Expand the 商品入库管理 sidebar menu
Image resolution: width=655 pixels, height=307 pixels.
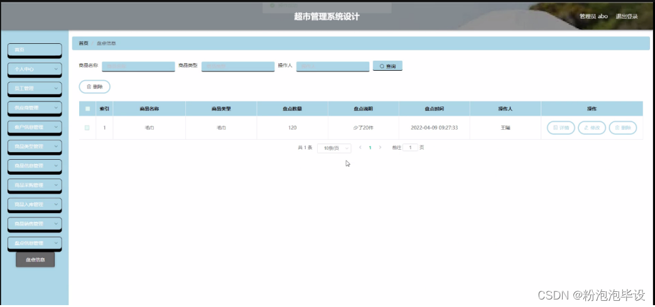(x=35, y=204)
